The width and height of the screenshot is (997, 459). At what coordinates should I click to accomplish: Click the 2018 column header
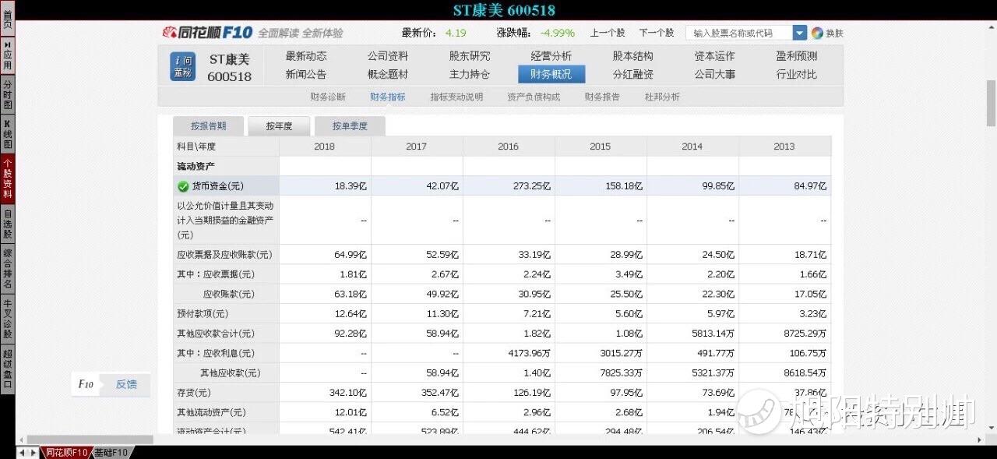tap(325, 147)
